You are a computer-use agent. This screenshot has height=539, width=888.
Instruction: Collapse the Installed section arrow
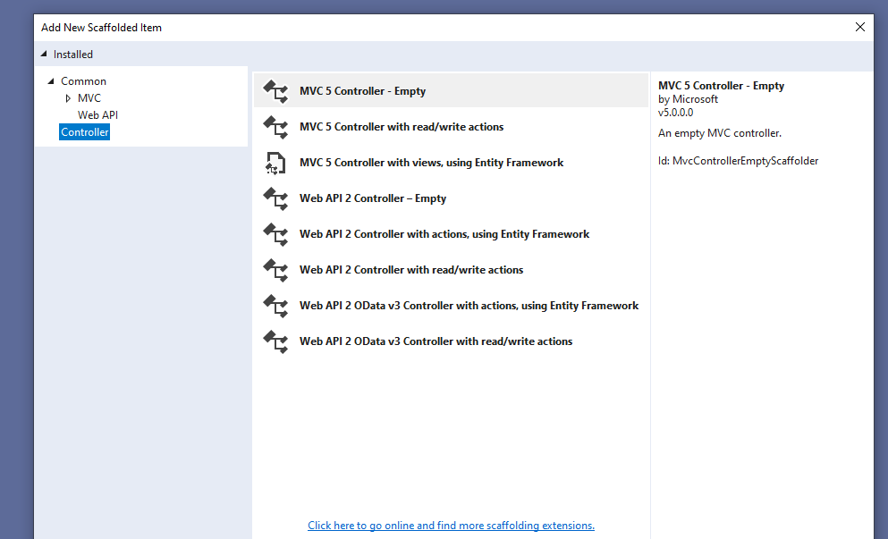pos(44,54)
